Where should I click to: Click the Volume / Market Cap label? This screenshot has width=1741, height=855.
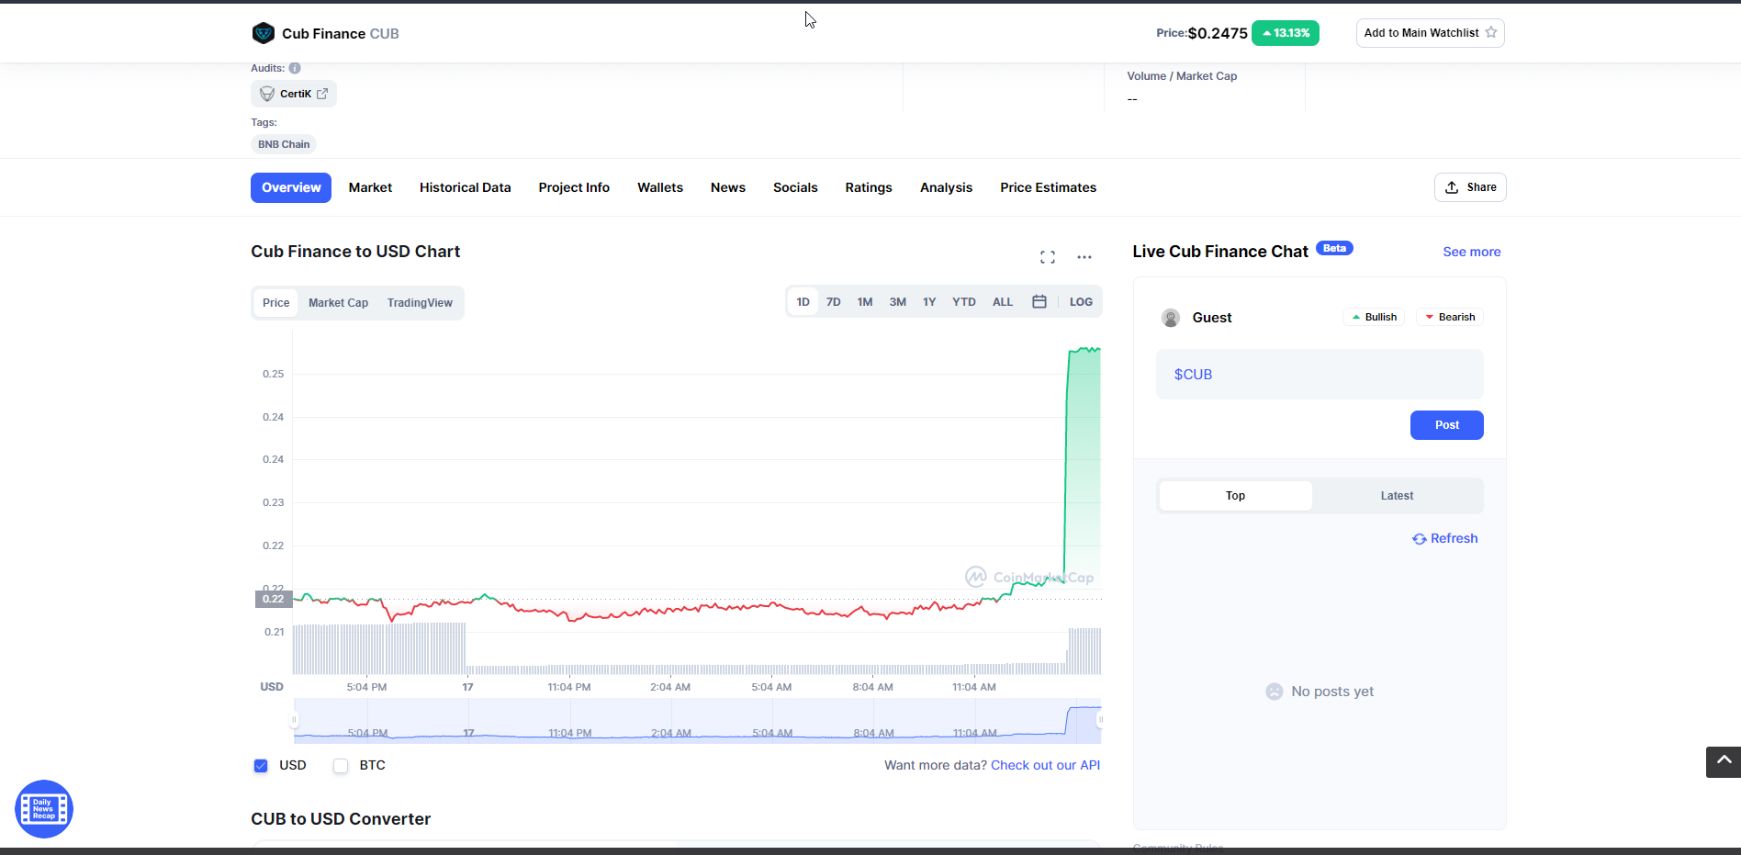(x=1182, y=76)
